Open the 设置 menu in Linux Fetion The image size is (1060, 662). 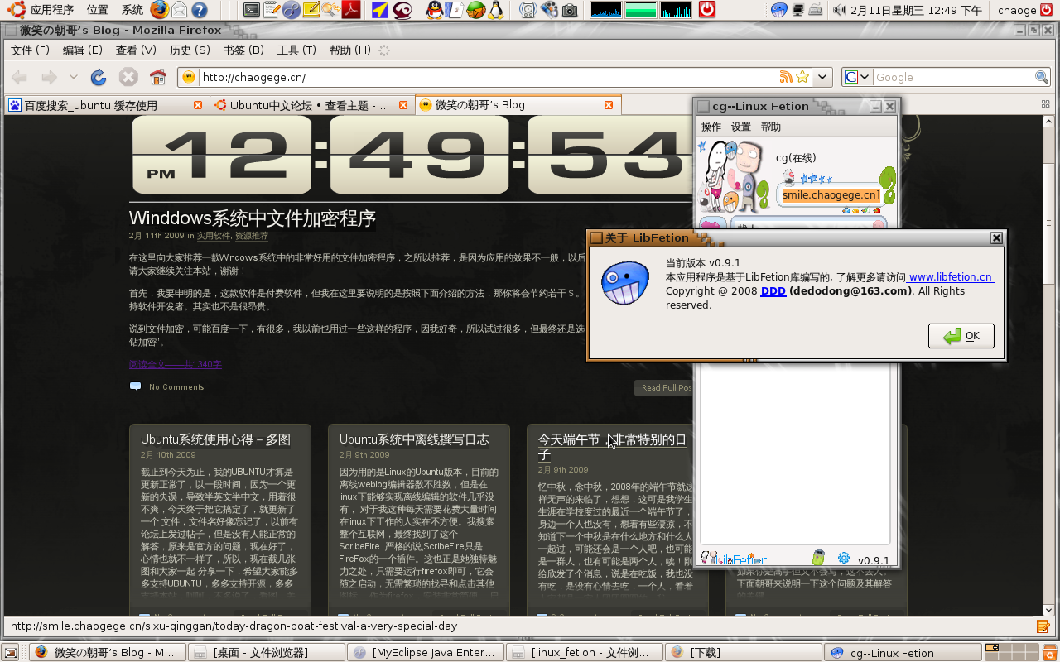pyautogui.click(x=741, y=127)
